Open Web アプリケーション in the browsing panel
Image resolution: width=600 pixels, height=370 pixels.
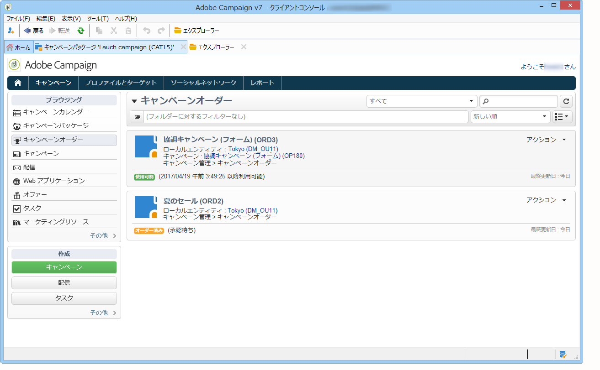coord(64,181)
